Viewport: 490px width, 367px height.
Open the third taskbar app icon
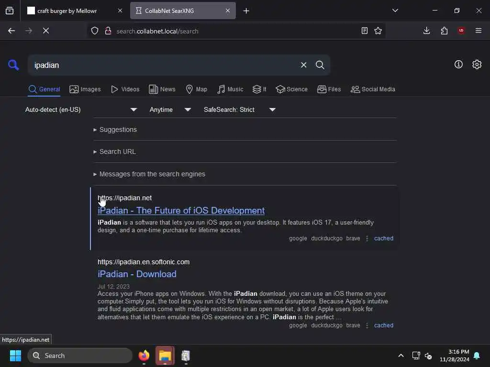click(x=186, y=356)
